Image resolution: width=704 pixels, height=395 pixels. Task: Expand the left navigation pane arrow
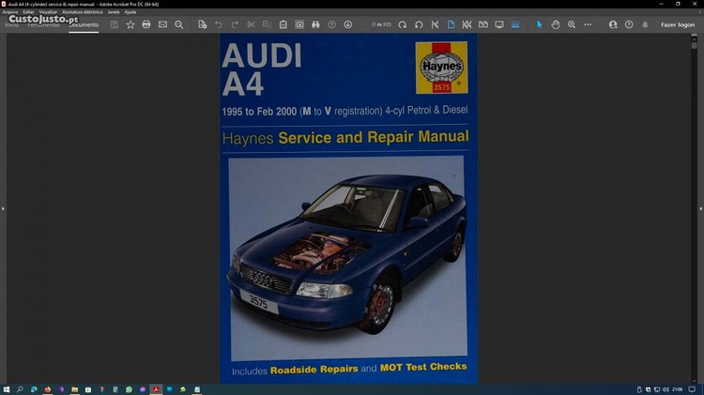[4, 207]
